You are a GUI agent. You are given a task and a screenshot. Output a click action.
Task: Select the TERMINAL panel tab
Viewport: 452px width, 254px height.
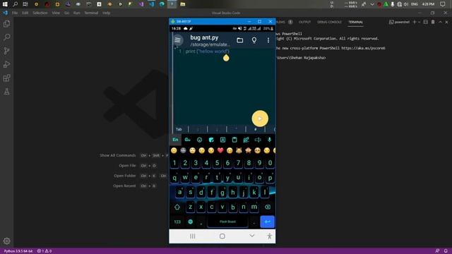(355, 22)
